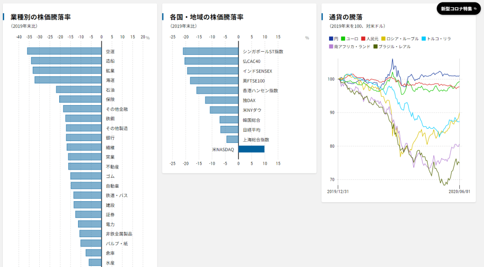The height and width of the screenshot is (267, 484).
Task: Click the 空運 sector bar
Action: pos(64,51)
